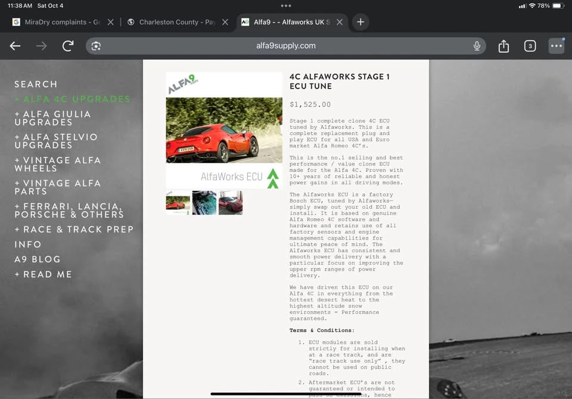
Task: Add a new browser tab
Action: click(360, 22)
